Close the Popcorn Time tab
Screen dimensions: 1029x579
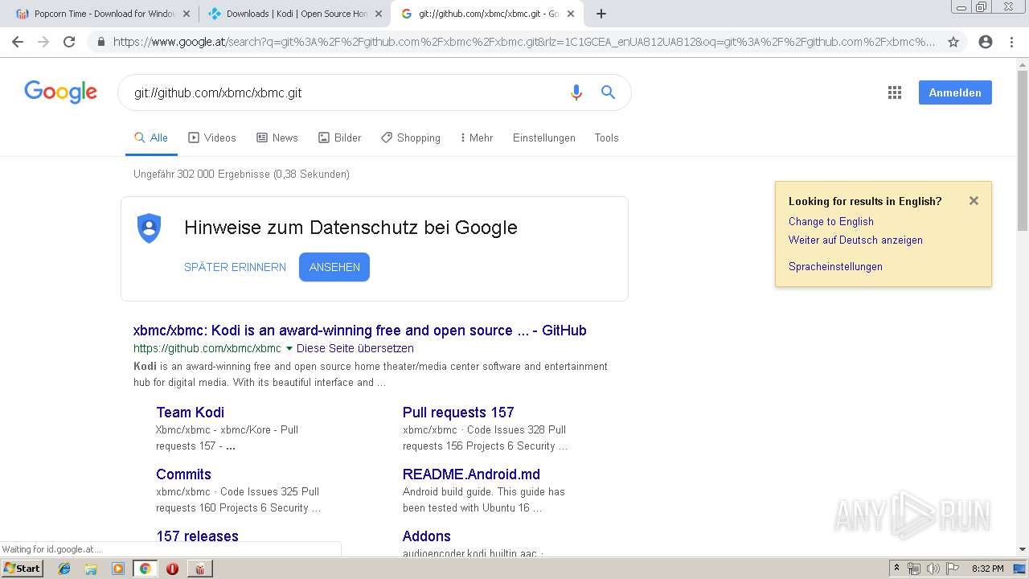coord(187,14)
